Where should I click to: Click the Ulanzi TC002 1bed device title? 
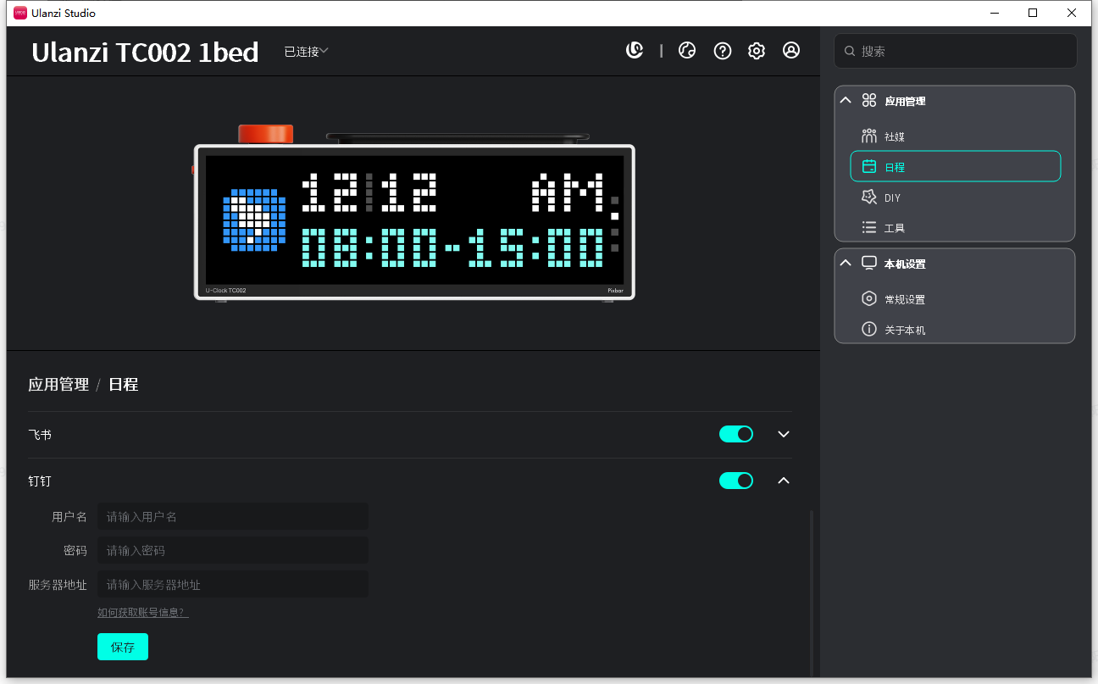pos(145,52)
